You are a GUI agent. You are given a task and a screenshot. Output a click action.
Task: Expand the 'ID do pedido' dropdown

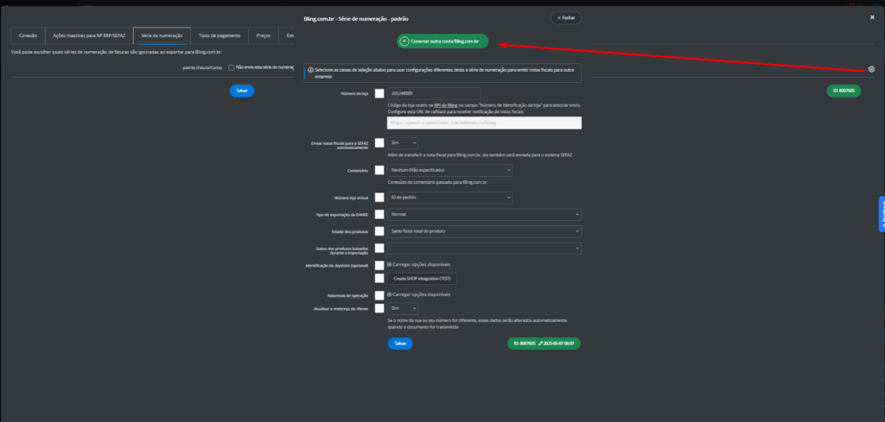tap(449, 198)
